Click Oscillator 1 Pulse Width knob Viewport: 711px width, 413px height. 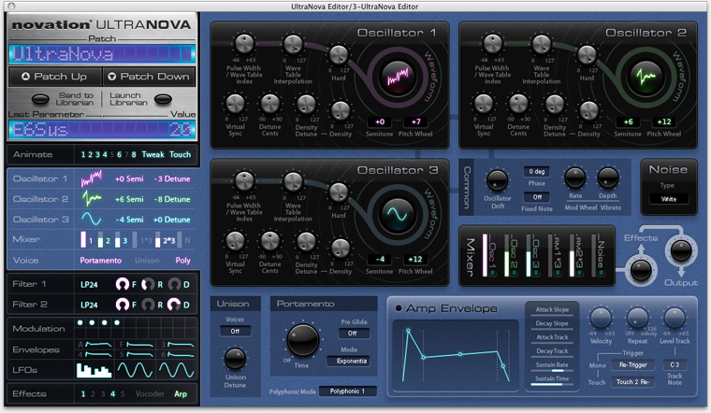pyautogui.click(x=244, y=44)
